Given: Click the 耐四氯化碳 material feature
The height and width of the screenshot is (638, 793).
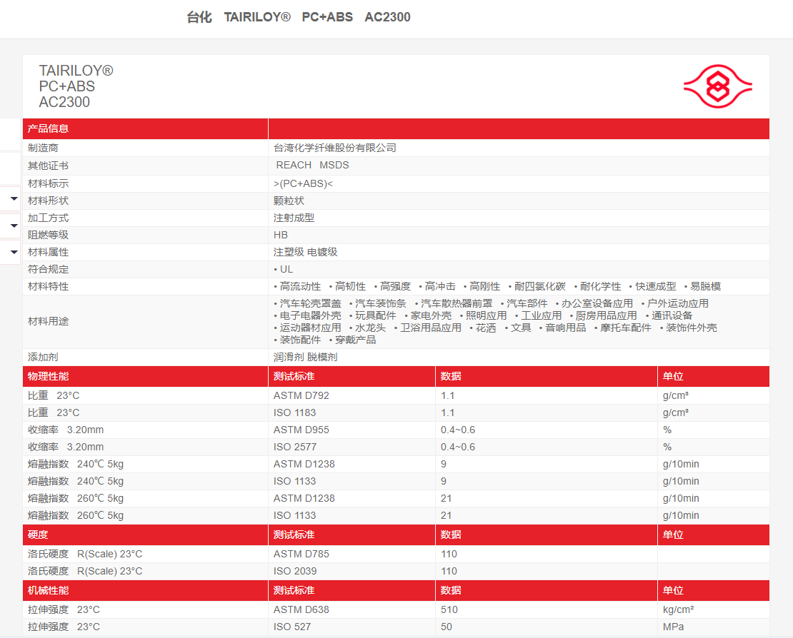Looking at the screenshot, I should (539, 286).
